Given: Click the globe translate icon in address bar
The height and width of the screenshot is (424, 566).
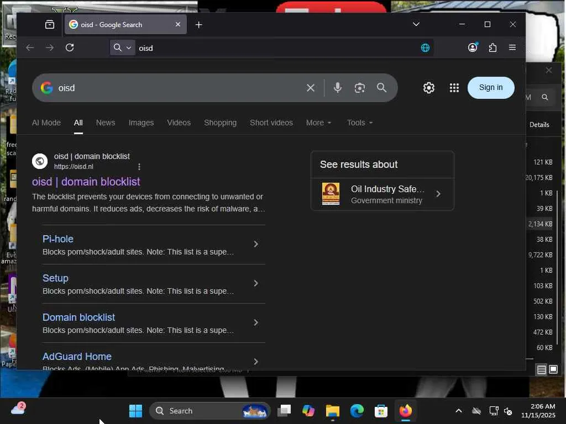Looking at the screenshot, I should point(425,47).
